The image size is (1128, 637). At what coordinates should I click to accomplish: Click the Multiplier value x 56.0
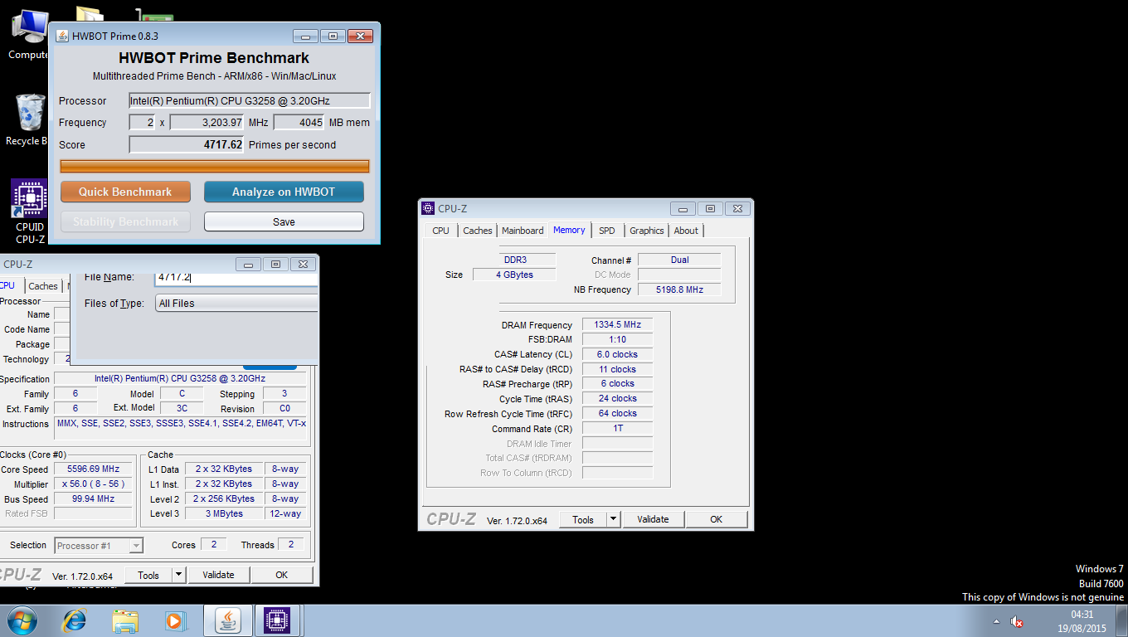coord(93,484)
